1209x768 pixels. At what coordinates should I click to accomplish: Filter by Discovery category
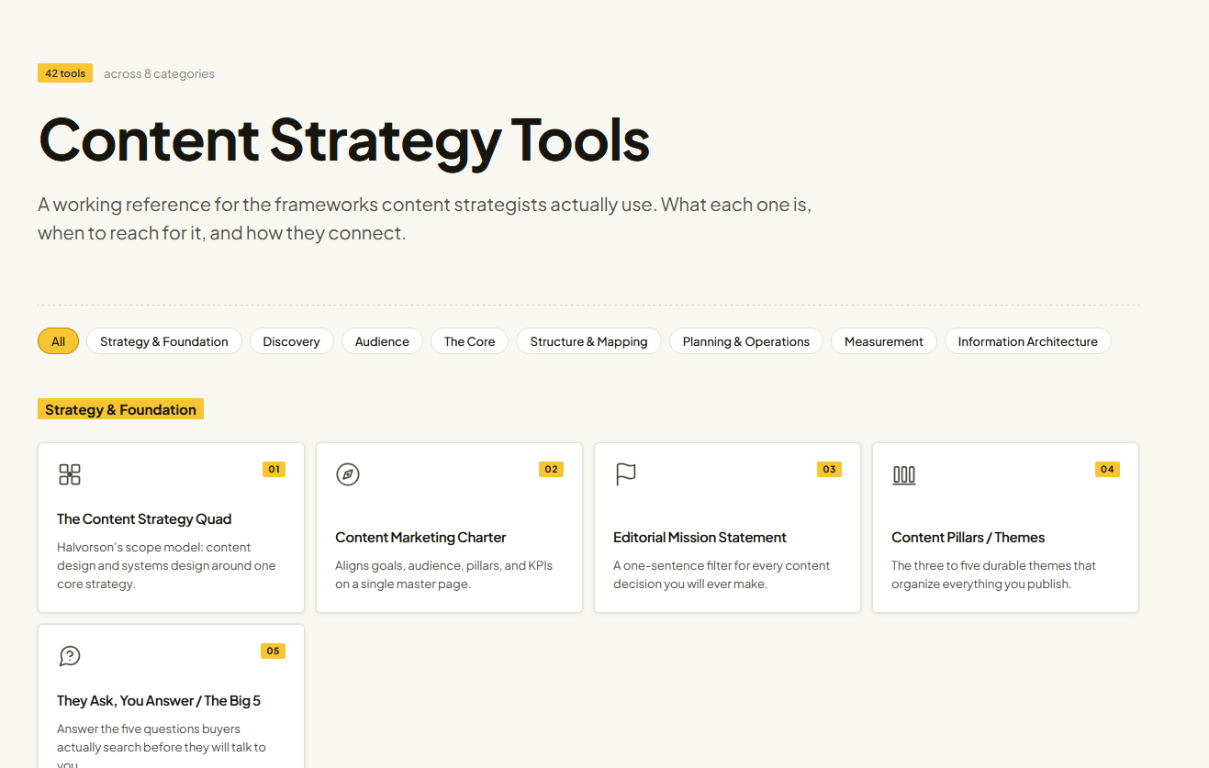pyautogui.click(x=292, y=341)
